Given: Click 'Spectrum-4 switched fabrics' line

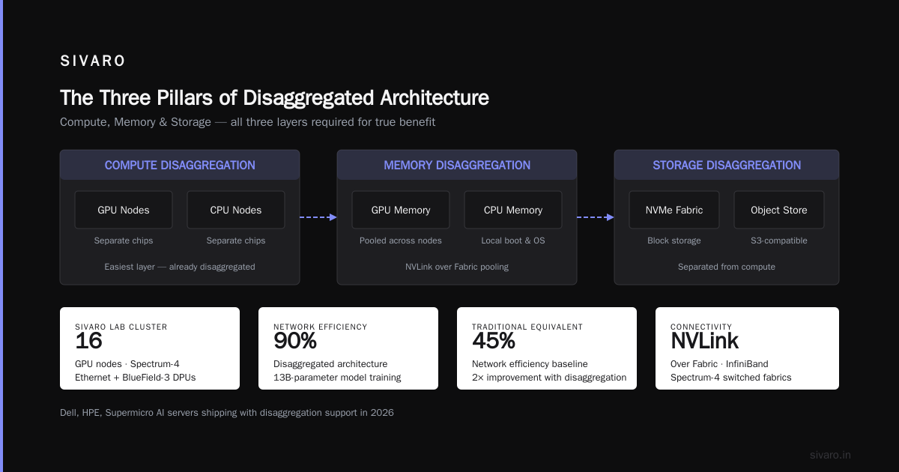Looking at the screenshot, I should [731, 378].
